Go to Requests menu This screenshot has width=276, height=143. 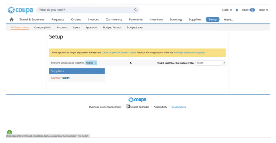(58, 19)
